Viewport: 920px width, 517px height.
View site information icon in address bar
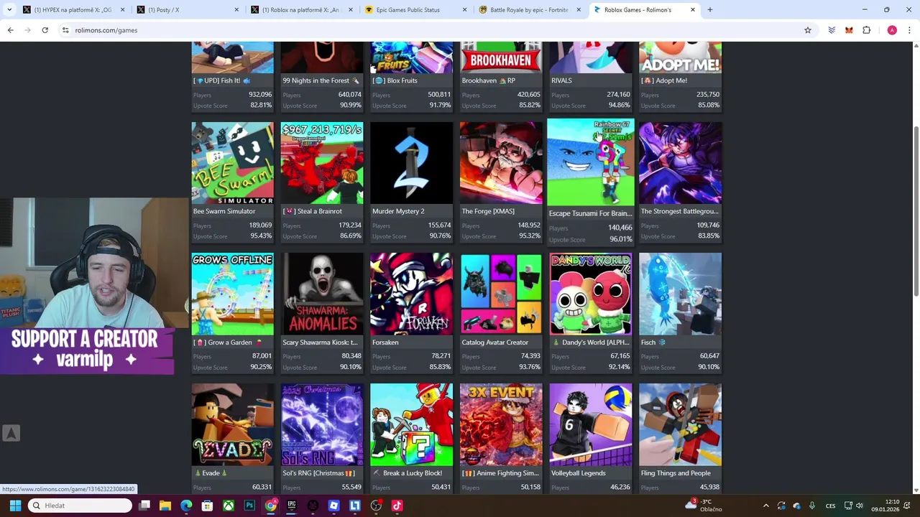tap(65, 30)
